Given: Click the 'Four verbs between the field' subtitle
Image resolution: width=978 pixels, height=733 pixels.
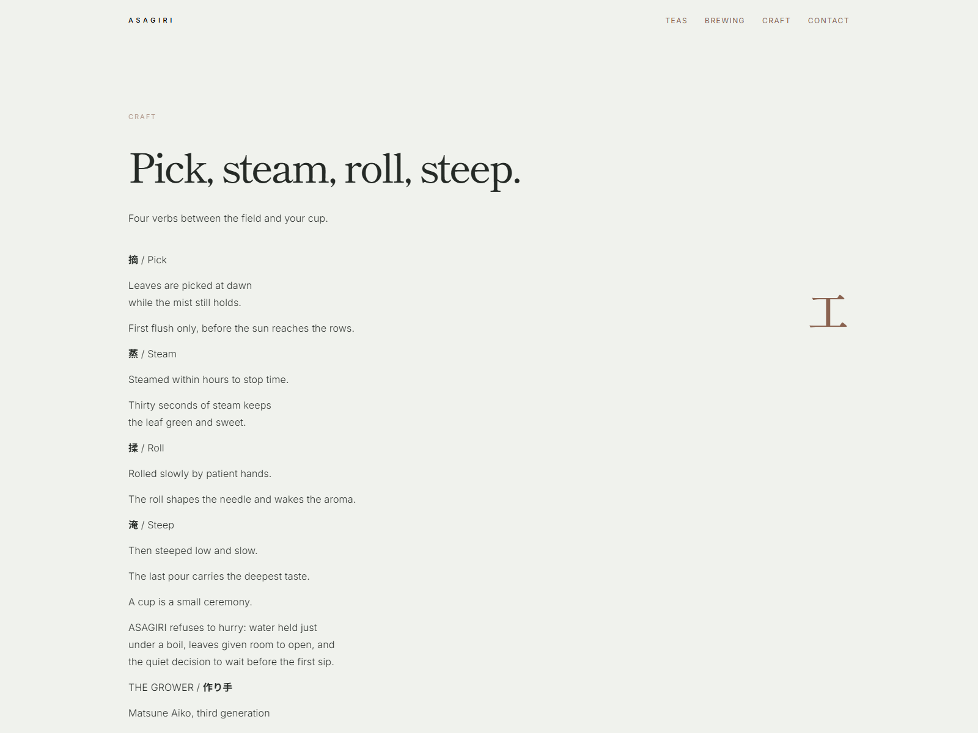Looking at the screenshot, I should coord(228,218).
